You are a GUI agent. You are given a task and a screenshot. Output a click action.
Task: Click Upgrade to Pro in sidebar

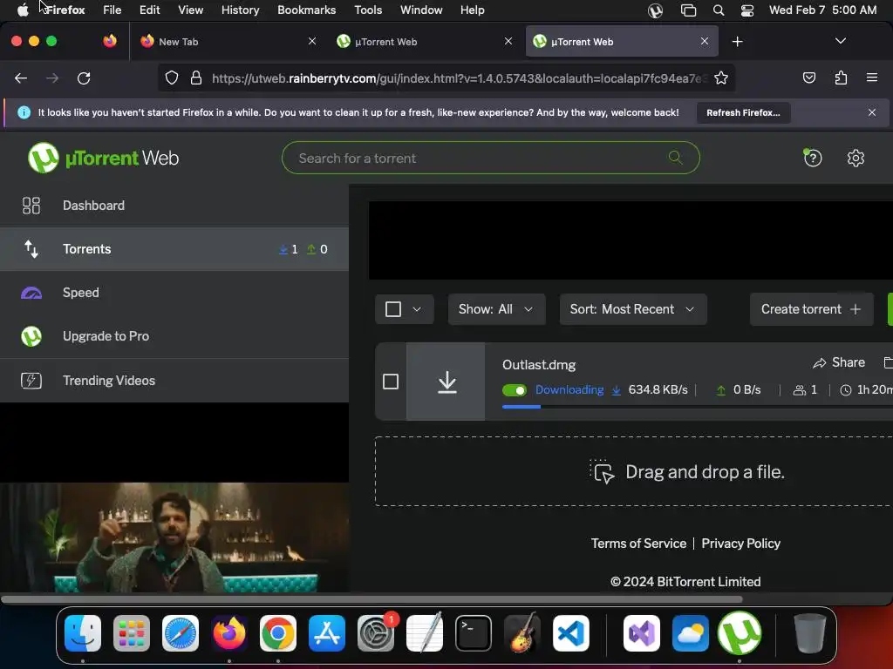(x=174, y=336)
